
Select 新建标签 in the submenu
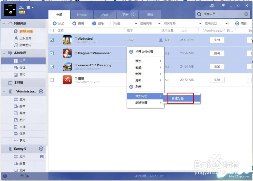(178, 98)
